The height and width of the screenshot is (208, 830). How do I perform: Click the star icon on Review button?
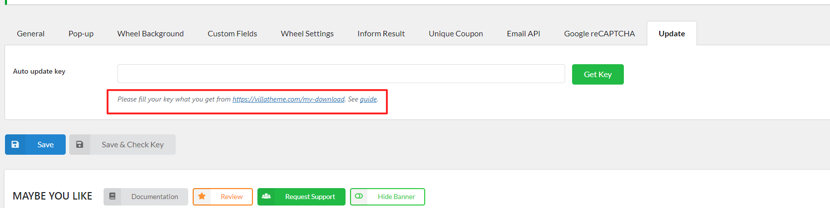[202, 197]
